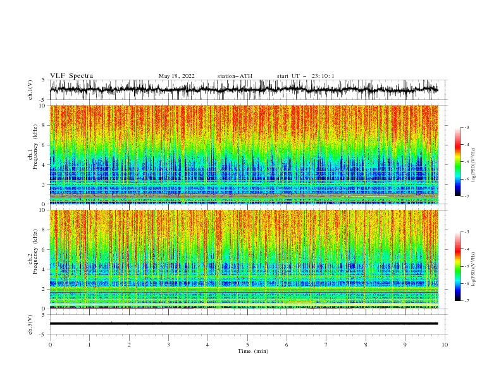This screenshot has width=501, height=387.
Task: Click the -7 tick on ch.2 colorbar
Action: coord(466,300)
